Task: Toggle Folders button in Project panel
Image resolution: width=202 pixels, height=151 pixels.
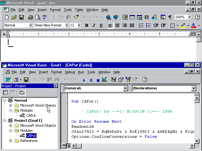Action: click(22, 92)
